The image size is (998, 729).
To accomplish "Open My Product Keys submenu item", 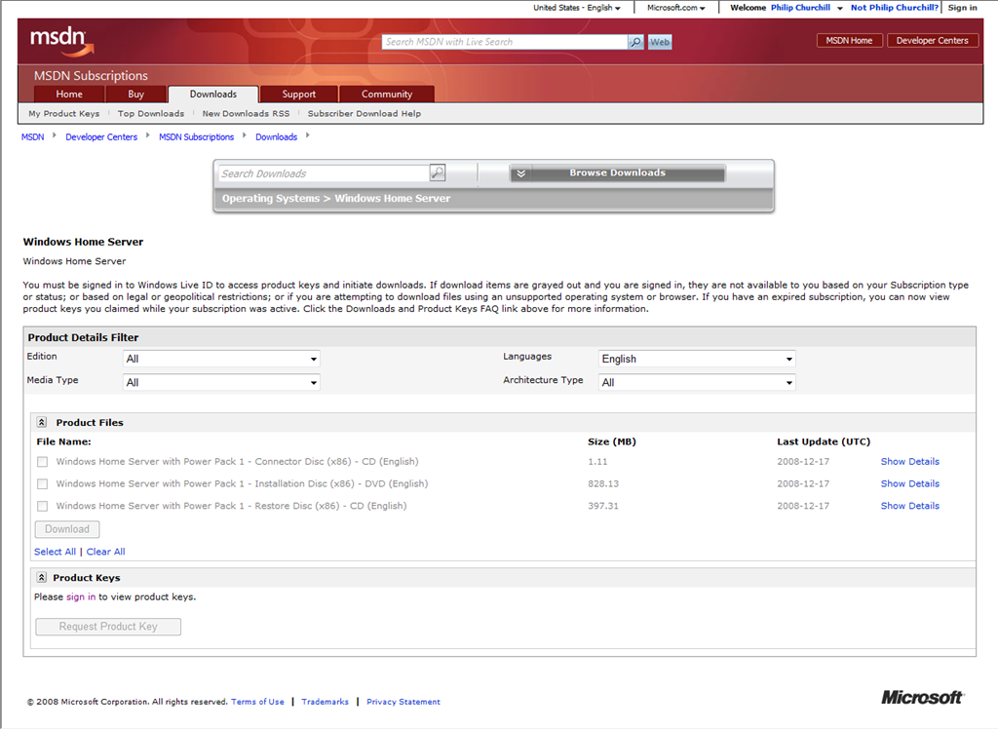I will tap(63, 113).
